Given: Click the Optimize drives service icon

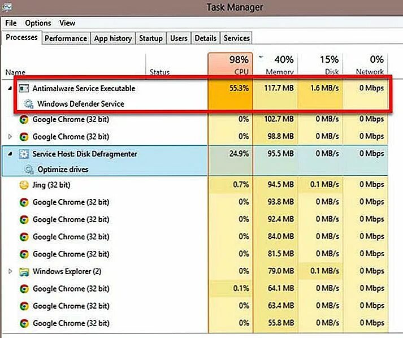Looking at the screenshot, I should 28,170.
